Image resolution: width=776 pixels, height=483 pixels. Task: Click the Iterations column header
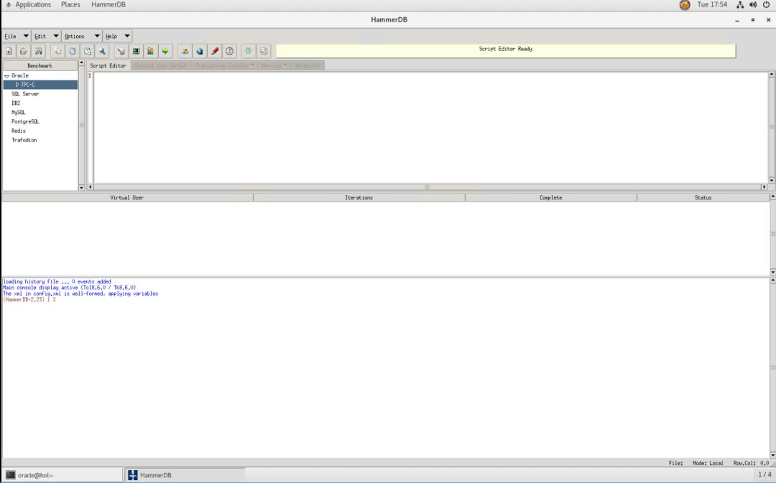(x=359, y=198)
